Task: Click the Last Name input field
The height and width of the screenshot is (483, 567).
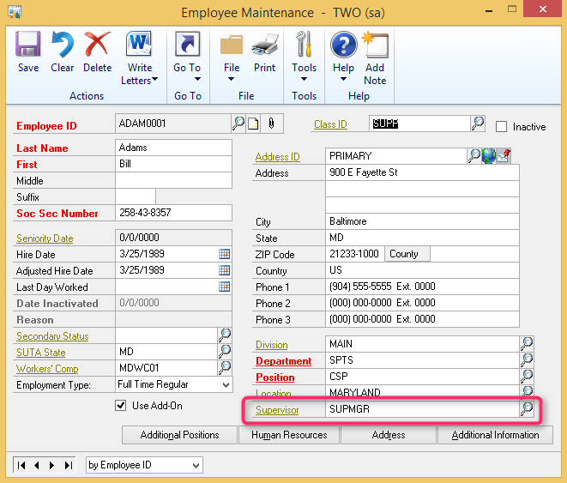Action: coord(173,148)
